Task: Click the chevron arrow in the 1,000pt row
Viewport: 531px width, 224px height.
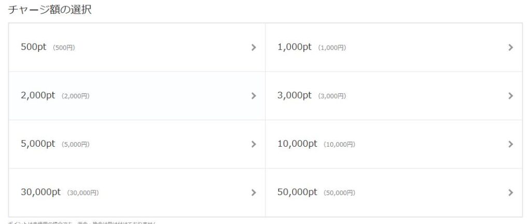Action: click(511, 47)
